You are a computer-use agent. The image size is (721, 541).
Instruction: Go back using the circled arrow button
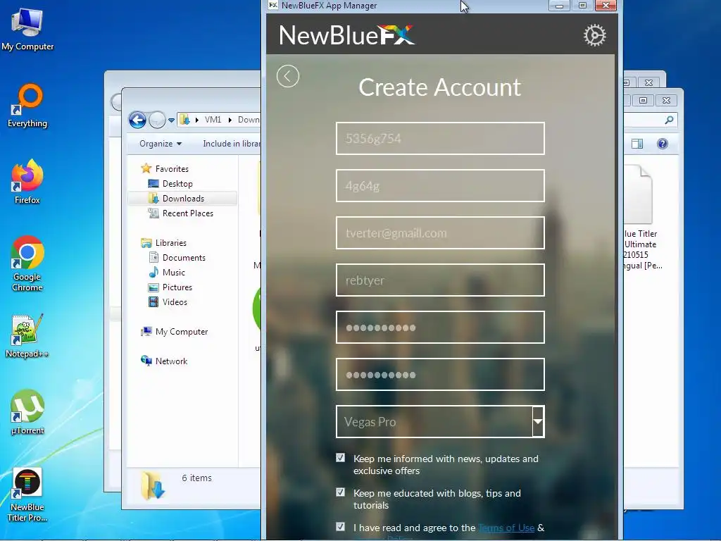click(288, 76)
